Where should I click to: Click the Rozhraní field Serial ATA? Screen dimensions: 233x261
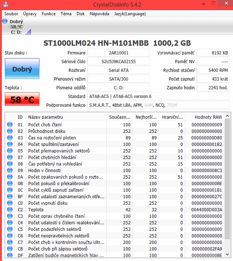coord(119,70)
